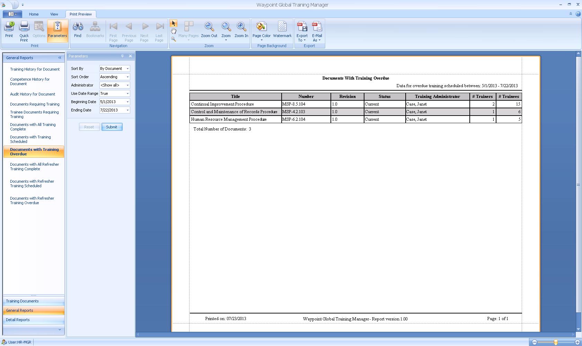Open Competence History for Document report

coord(30,82)
